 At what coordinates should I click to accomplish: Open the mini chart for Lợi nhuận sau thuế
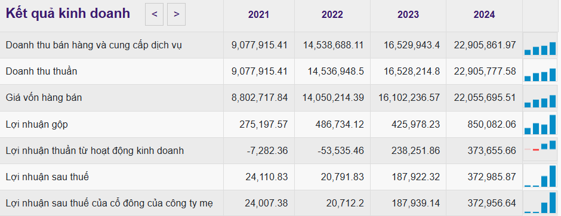[x=540, y=176]
